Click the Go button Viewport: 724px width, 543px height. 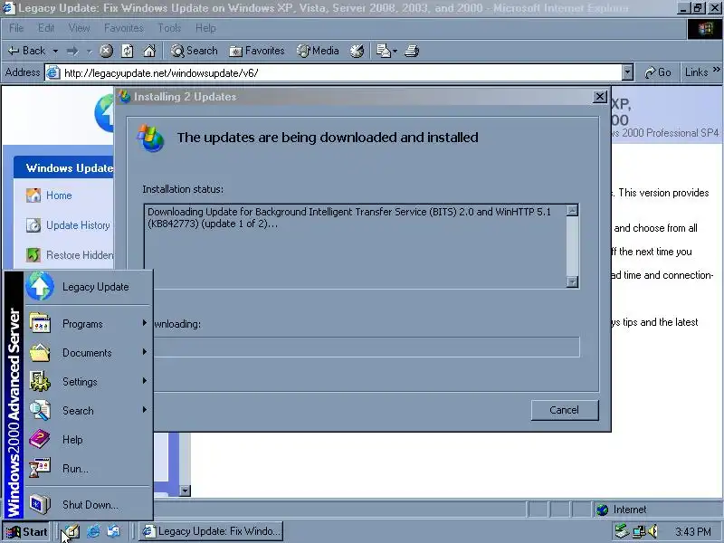click(658, 72)
